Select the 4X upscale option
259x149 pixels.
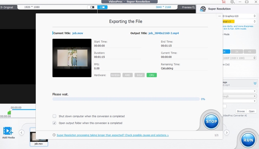[x=250, y=52]
